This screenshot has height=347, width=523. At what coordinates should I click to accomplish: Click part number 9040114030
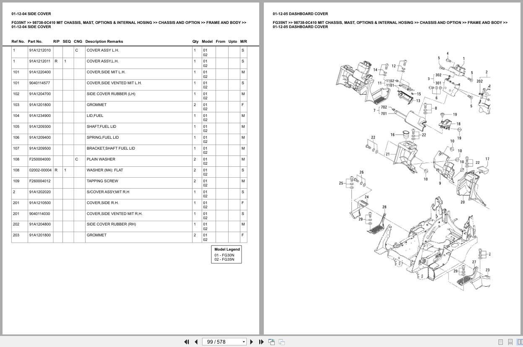click(x=39, y=214)
